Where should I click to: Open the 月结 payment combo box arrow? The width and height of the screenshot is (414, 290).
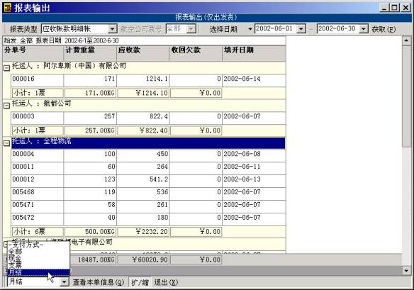tap(65, 281)
